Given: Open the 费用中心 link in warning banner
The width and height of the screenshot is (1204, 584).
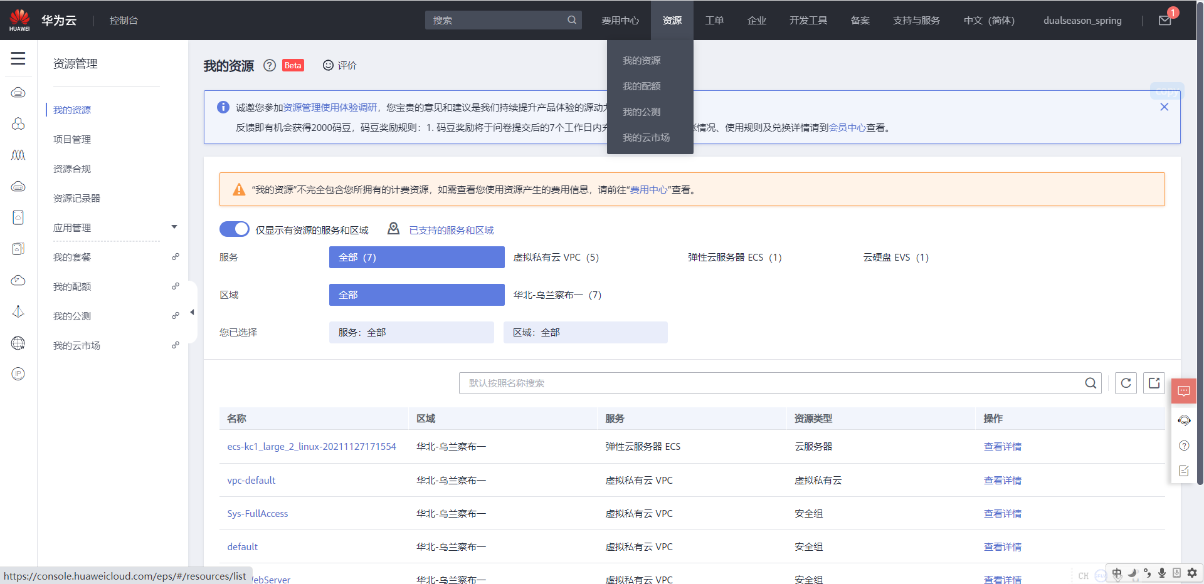Looking at the screenshot, I should click(x=648, y=189).
